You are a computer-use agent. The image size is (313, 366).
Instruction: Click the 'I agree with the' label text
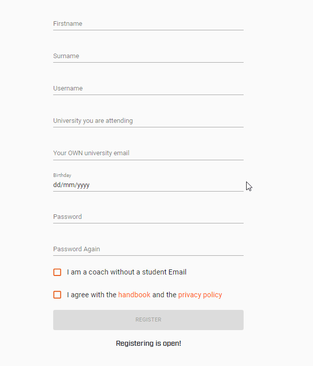coord(92,295)
